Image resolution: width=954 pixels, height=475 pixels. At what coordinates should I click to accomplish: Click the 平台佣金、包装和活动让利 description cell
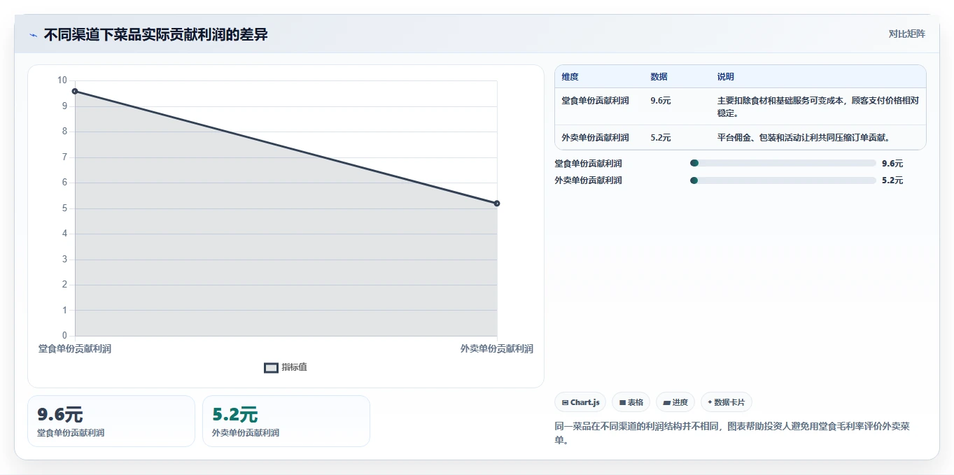tap(804, 138)
